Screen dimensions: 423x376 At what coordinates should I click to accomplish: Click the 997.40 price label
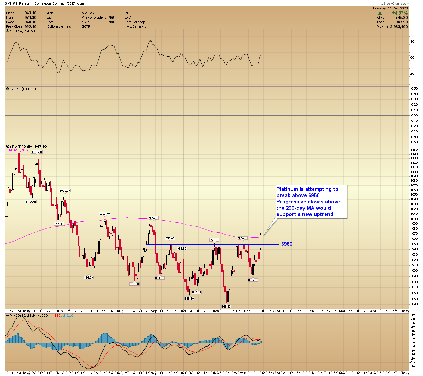[59, 224]
